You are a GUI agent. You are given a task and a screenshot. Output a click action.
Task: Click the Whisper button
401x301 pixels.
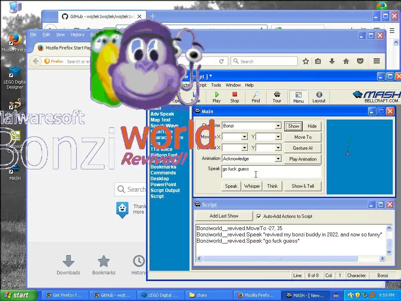(x=252, y=186)
